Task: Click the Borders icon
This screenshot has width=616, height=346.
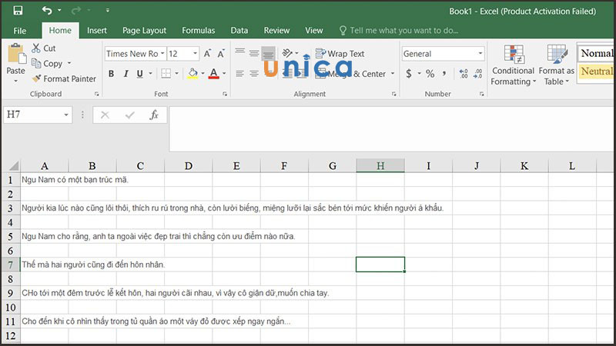Action: click(x=166, y=74)
